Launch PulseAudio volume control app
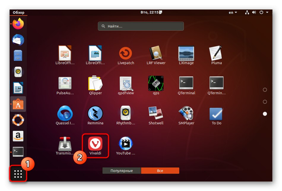This screenshot has height=191, width=282. coord(65,83)
